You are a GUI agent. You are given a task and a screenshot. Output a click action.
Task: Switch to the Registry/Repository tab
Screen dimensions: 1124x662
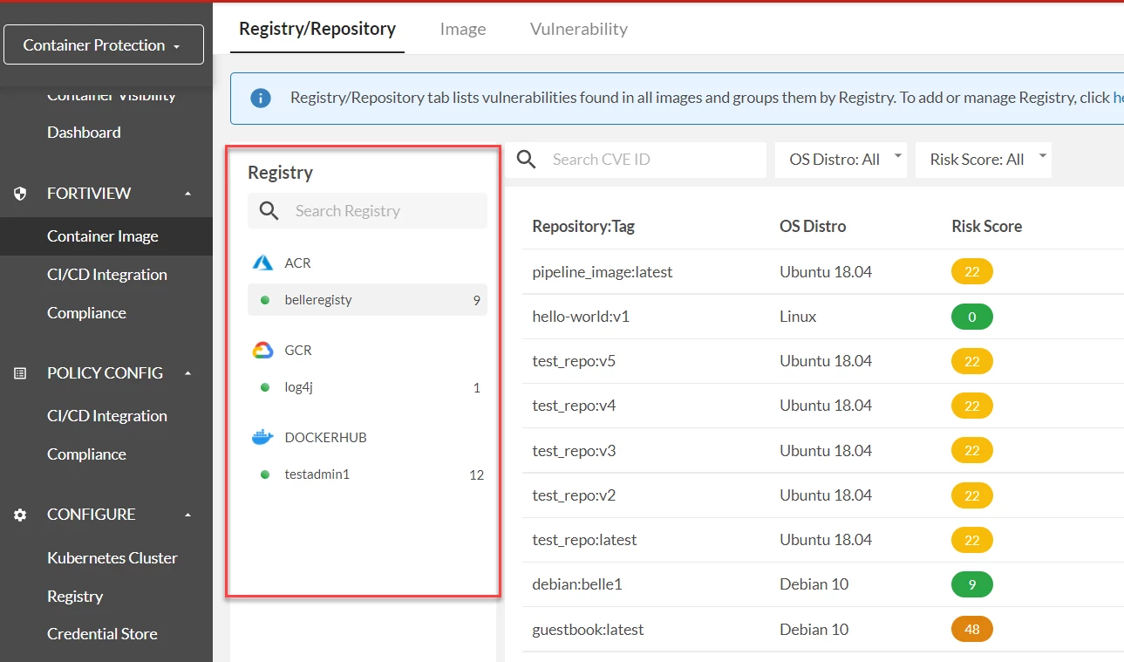(x=317, y=29)
